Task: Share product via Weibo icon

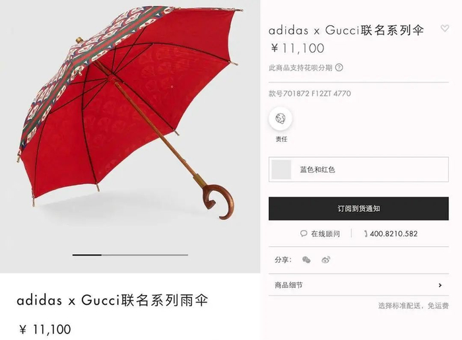Action: (325, 260)
